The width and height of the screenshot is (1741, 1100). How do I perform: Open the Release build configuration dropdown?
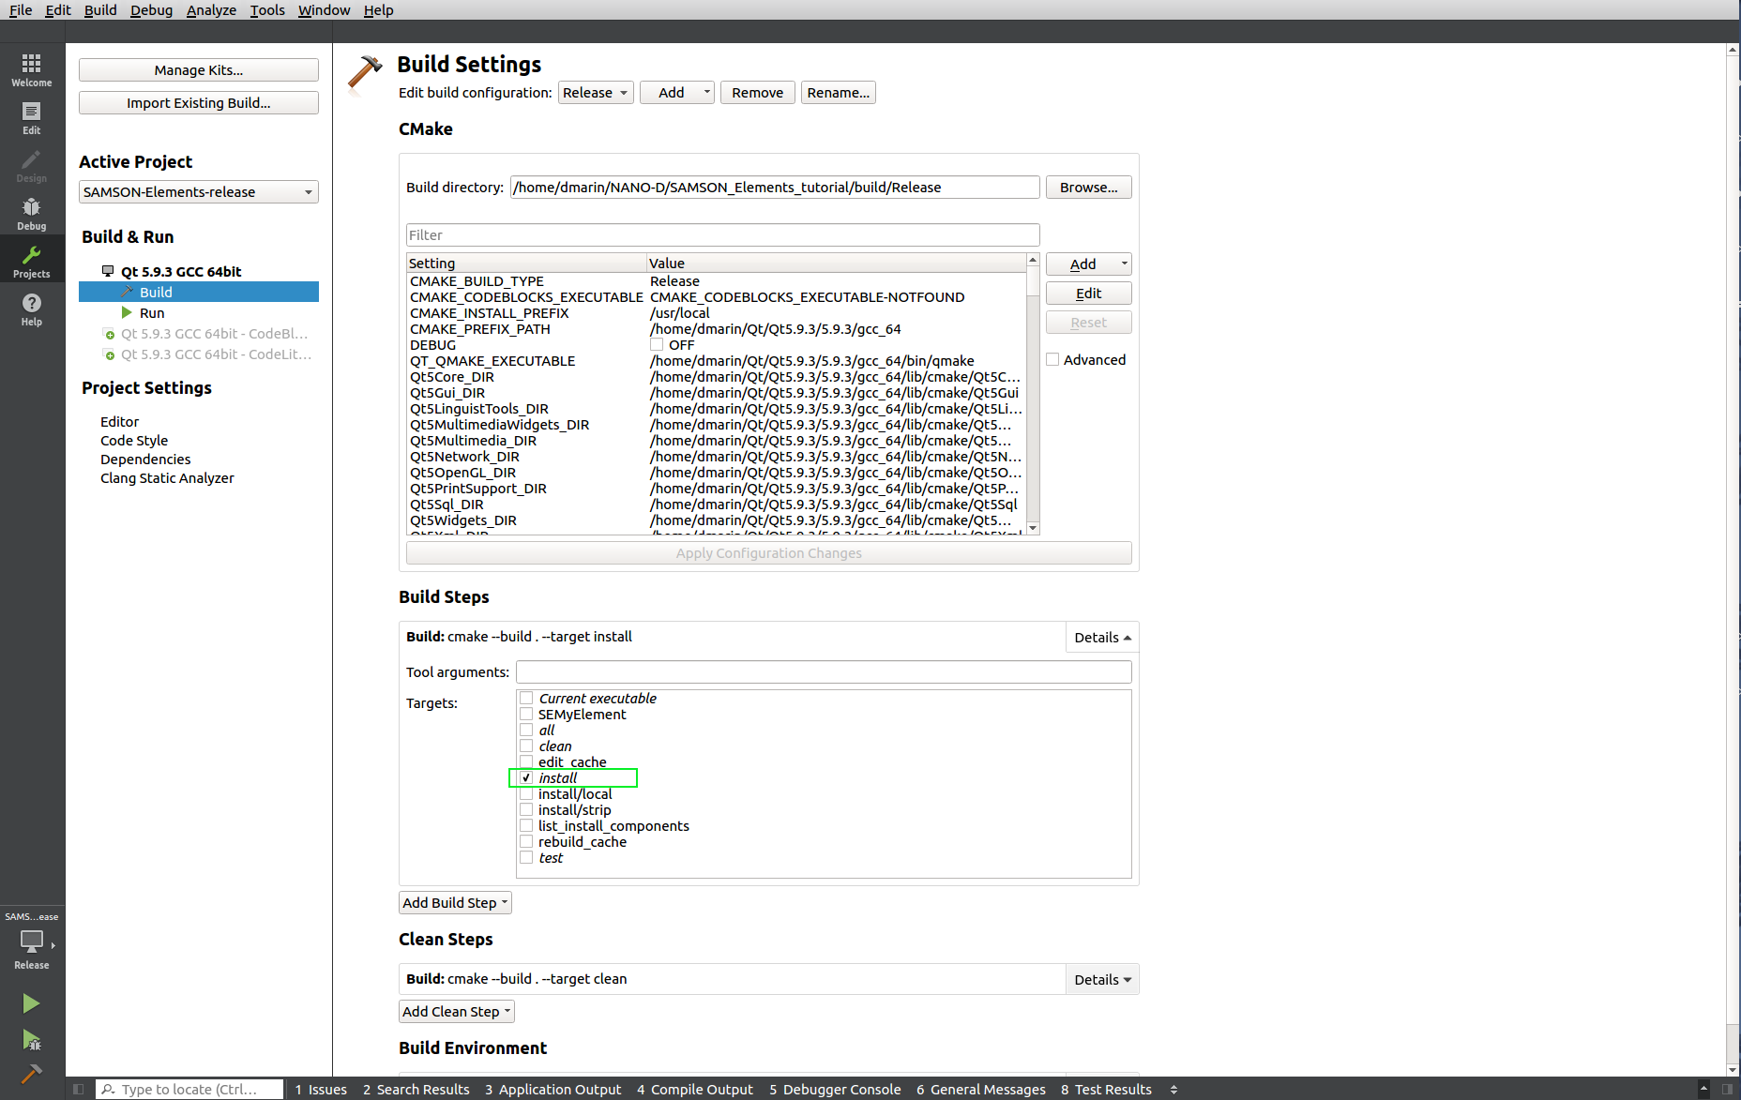596,93
